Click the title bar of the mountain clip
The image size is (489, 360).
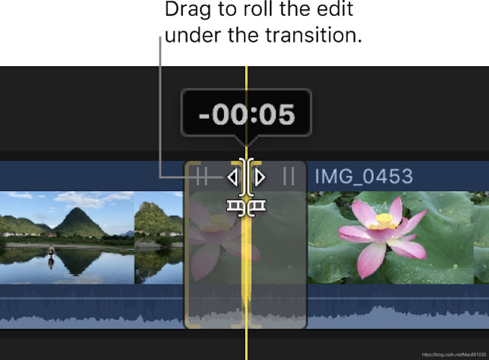pos(92,176)
